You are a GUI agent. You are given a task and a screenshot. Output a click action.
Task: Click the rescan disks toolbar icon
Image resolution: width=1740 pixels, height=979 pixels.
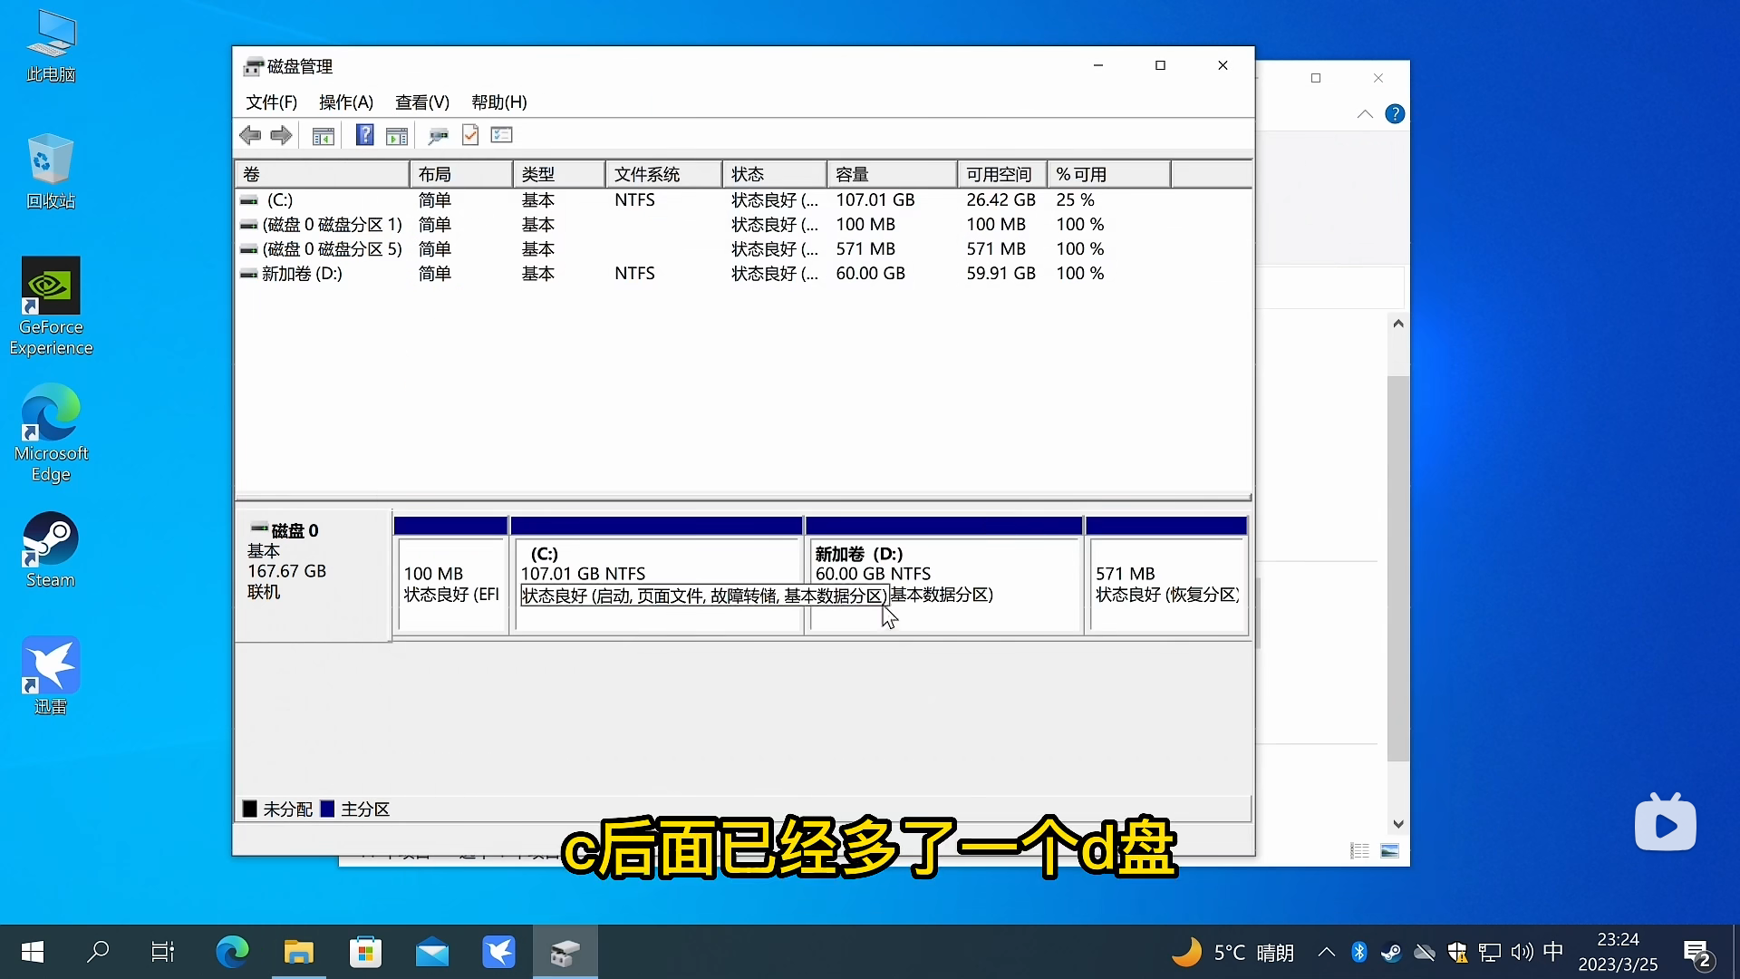pos(438,136)
